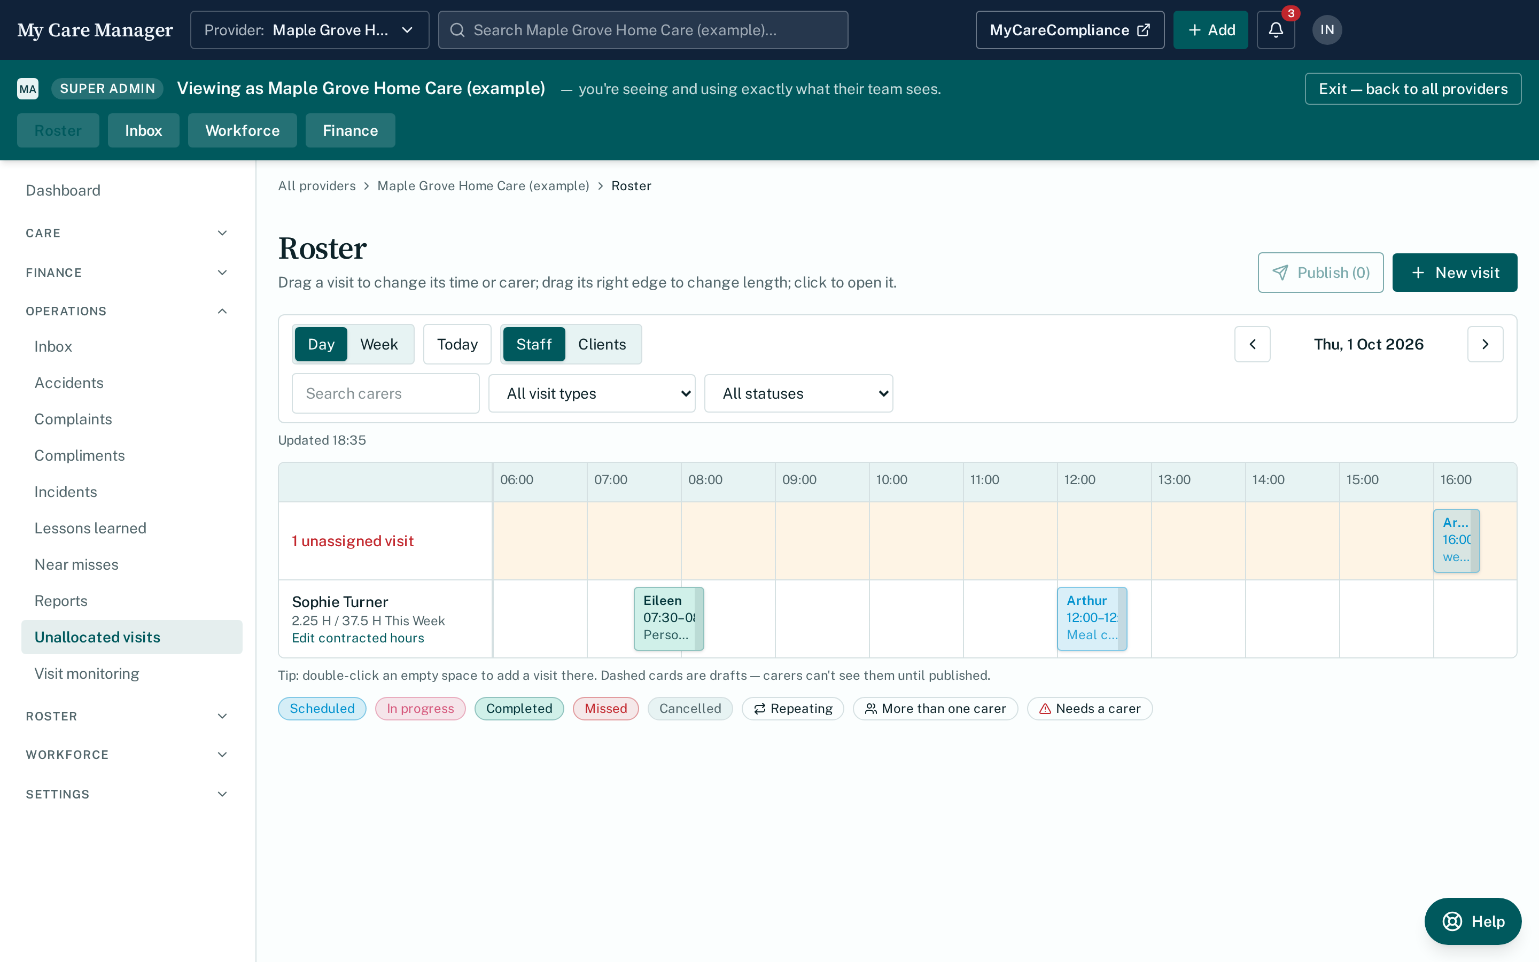
Task: Open Arthur's 12:00 meal visit card
Action: 1091,618
